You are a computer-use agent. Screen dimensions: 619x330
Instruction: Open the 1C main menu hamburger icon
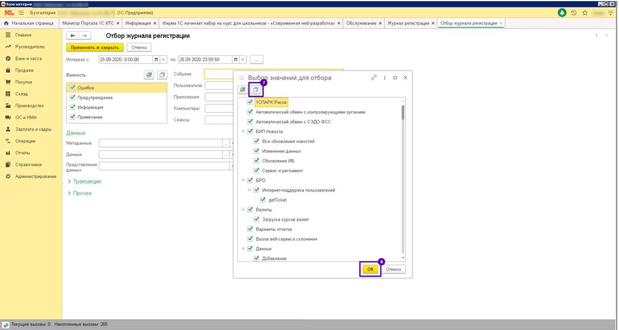click(x=21, y=13)
